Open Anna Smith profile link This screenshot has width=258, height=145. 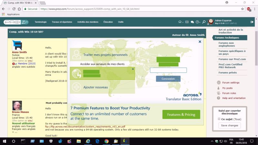[19, 52]
